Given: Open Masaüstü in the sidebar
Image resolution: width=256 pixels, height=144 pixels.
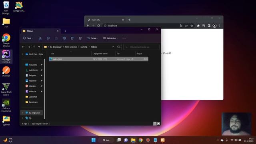Looking at the screenshot, I should [33, 65].
